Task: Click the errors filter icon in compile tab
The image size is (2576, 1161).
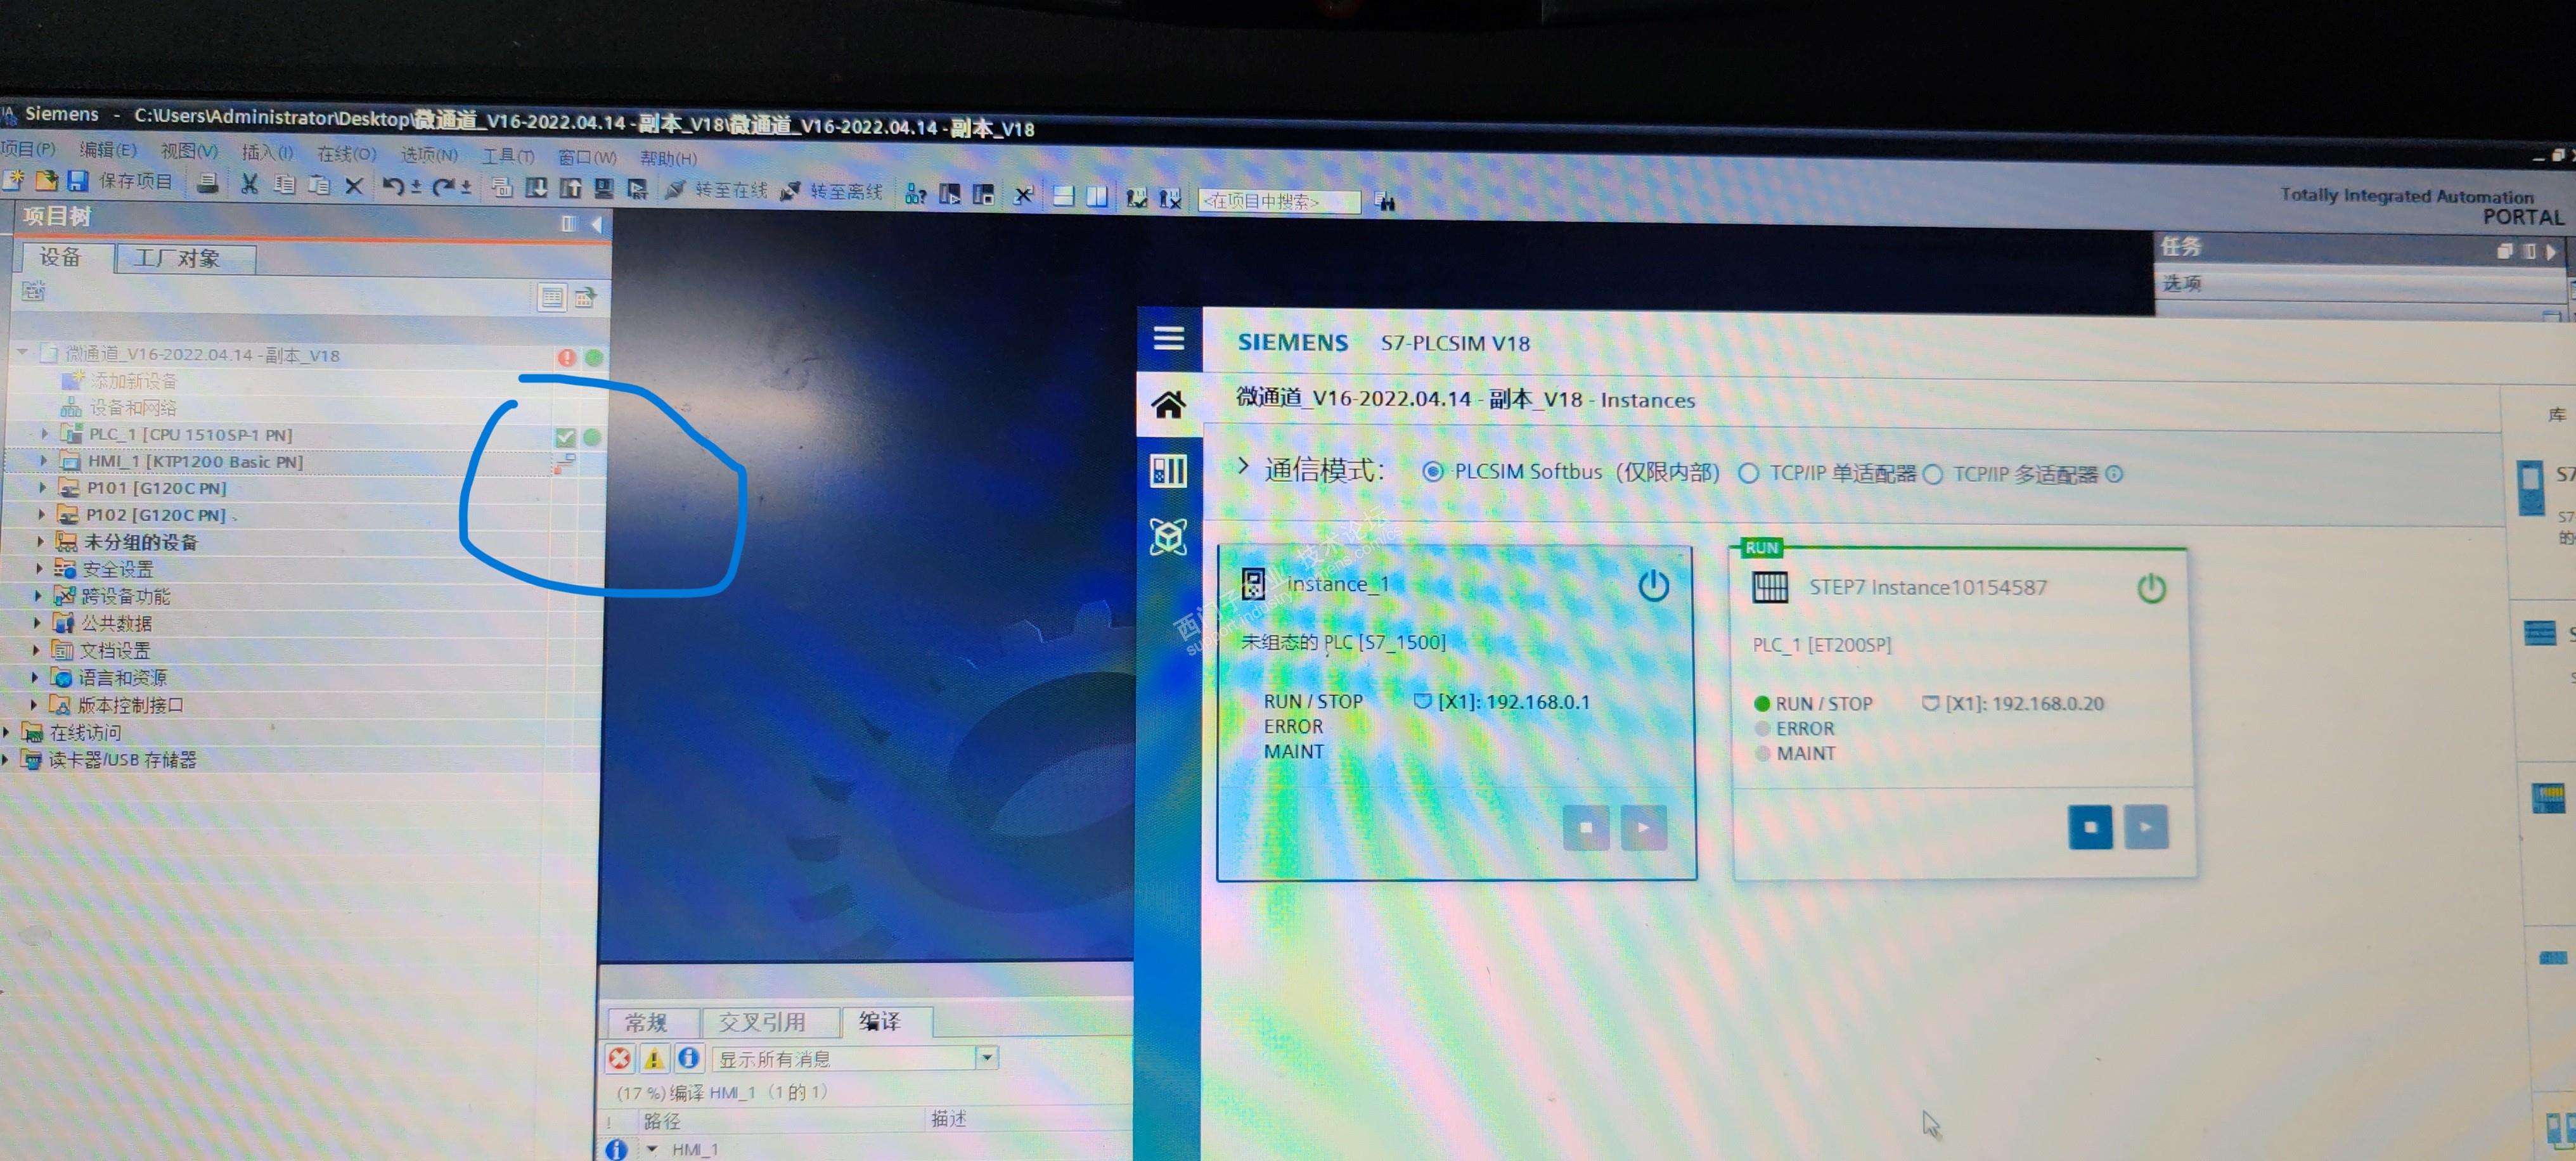Action: pyautogui.click(x=619, y=1058)
